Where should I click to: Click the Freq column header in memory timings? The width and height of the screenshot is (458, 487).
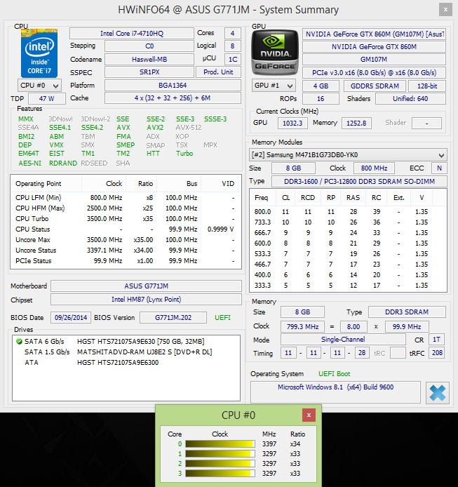coord(263,198)
